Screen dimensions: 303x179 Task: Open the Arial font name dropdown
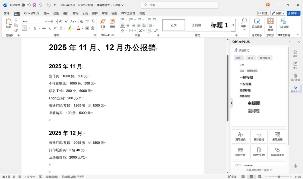[46, 21]
